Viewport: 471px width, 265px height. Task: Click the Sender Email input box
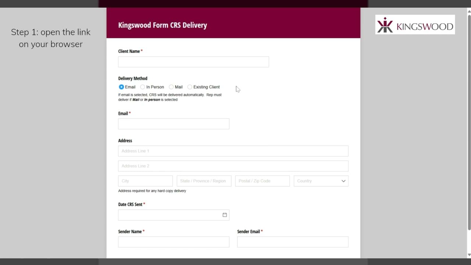click(x=293, y=242)
